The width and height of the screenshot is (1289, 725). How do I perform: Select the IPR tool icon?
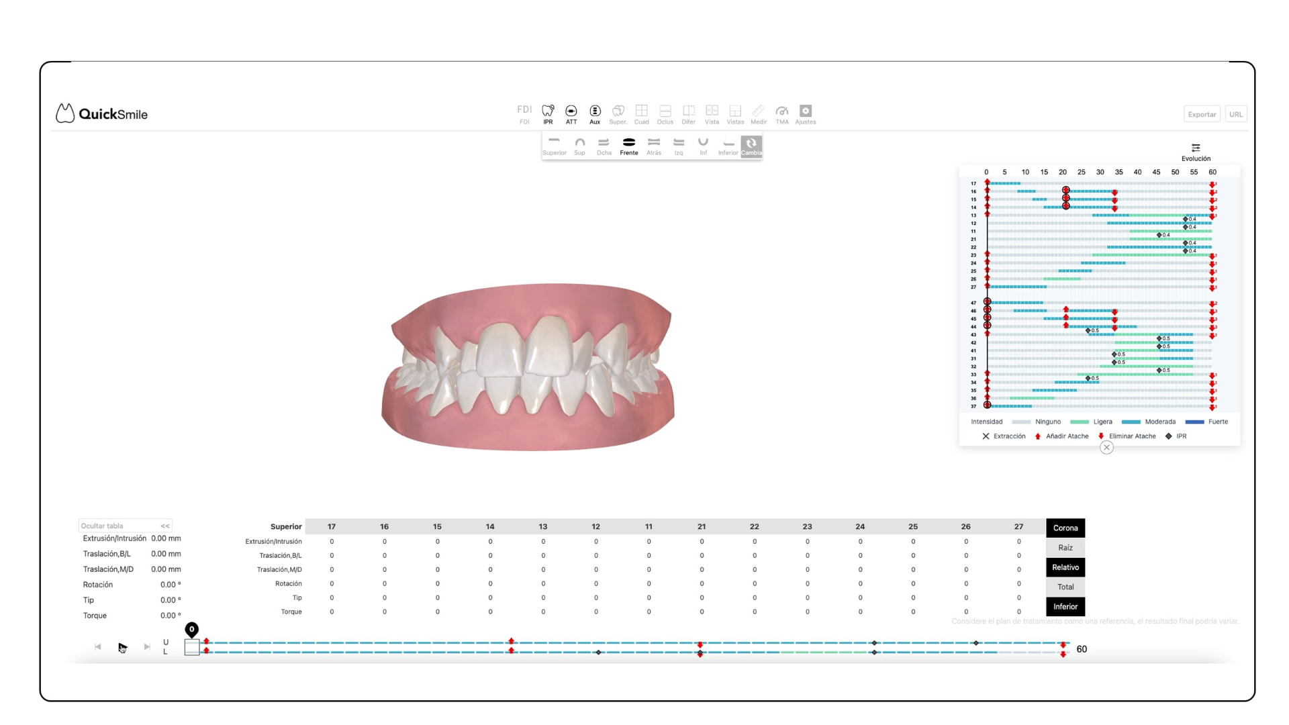pos(548,114)
